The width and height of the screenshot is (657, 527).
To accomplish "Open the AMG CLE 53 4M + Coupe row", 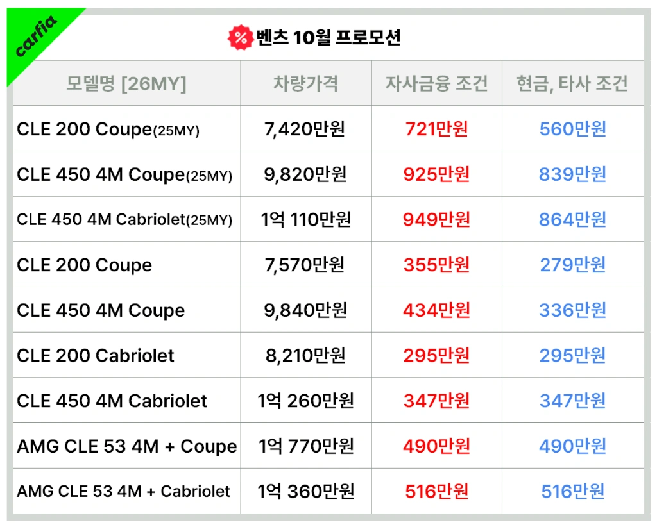I will click(x=126, y=446).
